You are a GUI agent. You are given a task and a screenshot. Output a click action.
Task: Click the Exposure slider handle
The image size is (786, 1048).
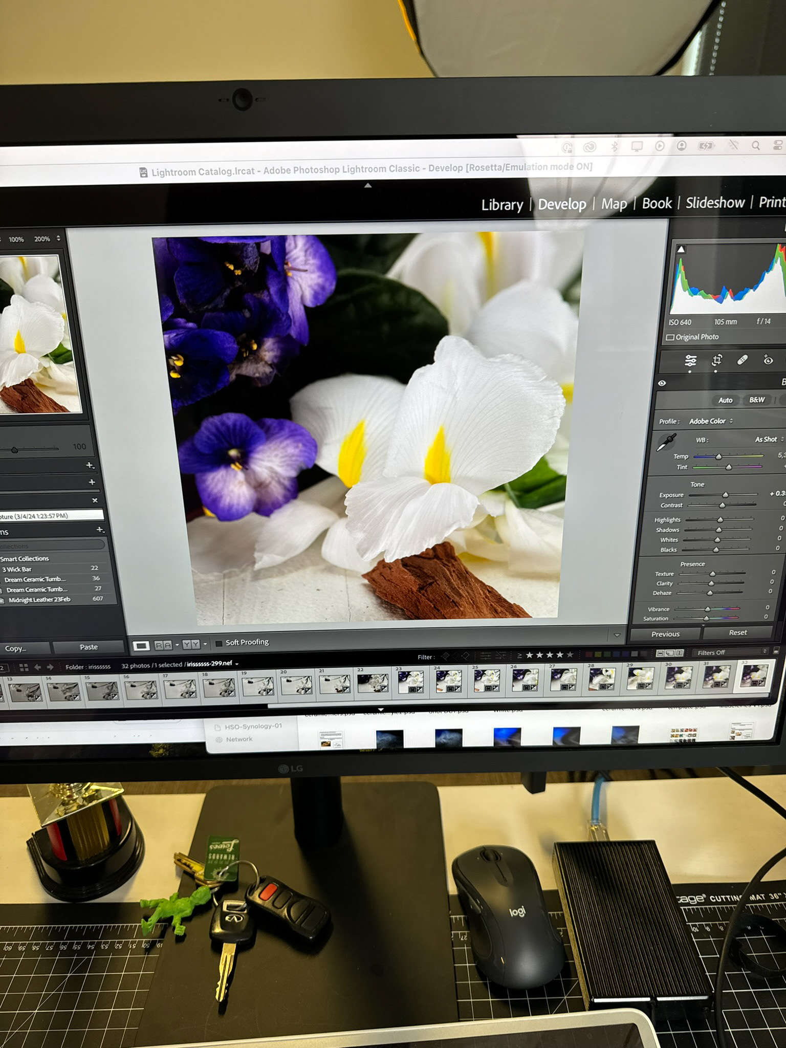pyautogui.click(x=725, y=495)
